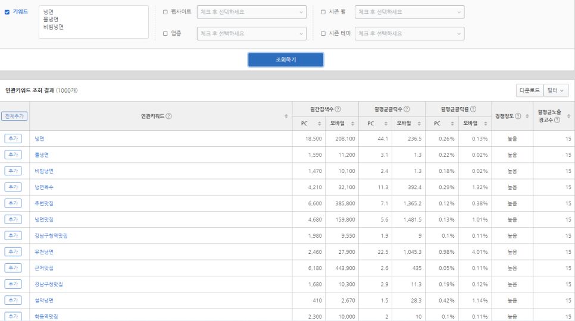Click the 연관키워드 조회 결과 heading
This screenshot has width=575, height=321.
coord(30,90)
